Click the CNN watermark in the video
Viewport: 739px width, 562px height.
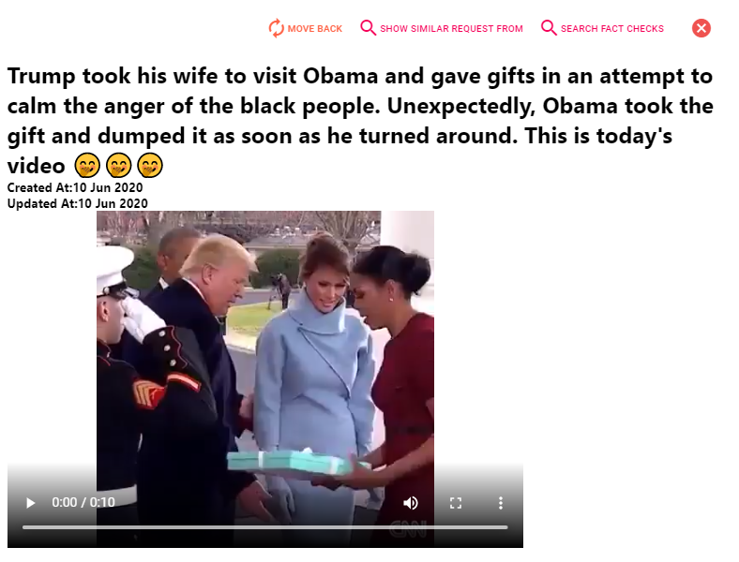tap(409, 529)
